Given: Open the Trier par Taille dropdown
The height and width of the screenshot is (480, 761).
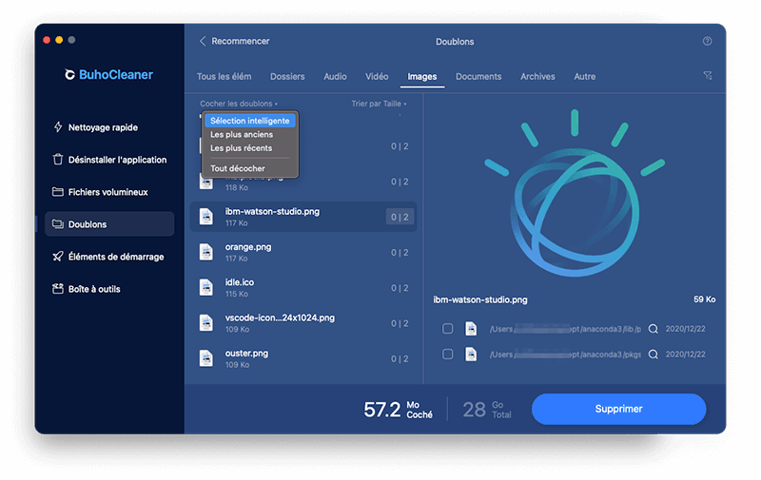Looking at the screenshot, I should [379, 104].
